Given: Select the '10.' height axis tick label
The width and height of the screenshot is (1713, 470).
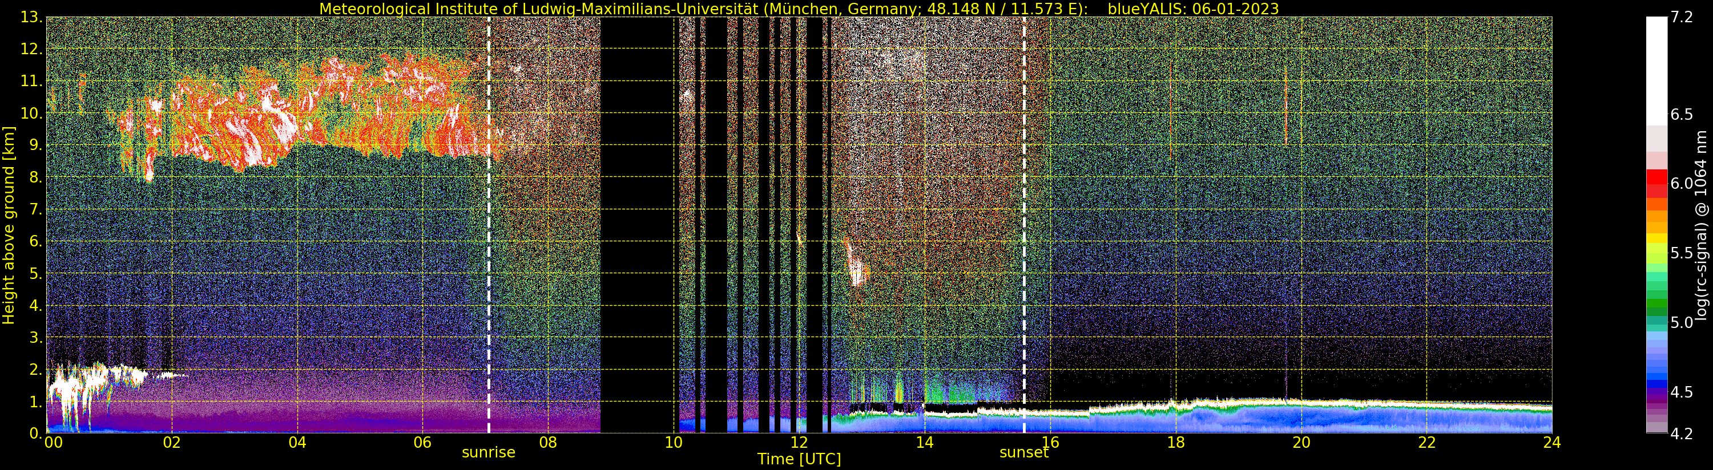Looking at the screenshot, I should click(x=31, y=114).
